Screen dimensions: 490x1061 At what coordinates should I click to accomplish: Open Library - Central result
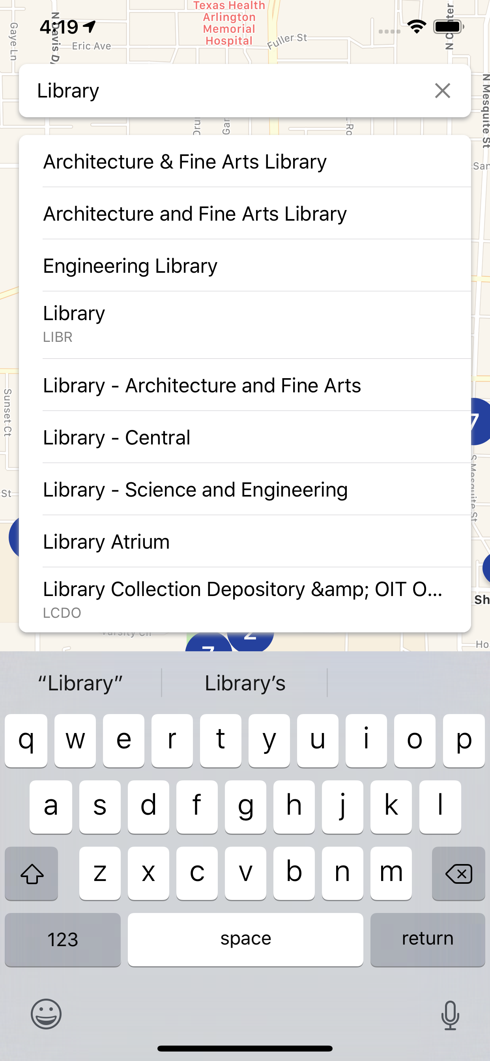tap(245, 437)
